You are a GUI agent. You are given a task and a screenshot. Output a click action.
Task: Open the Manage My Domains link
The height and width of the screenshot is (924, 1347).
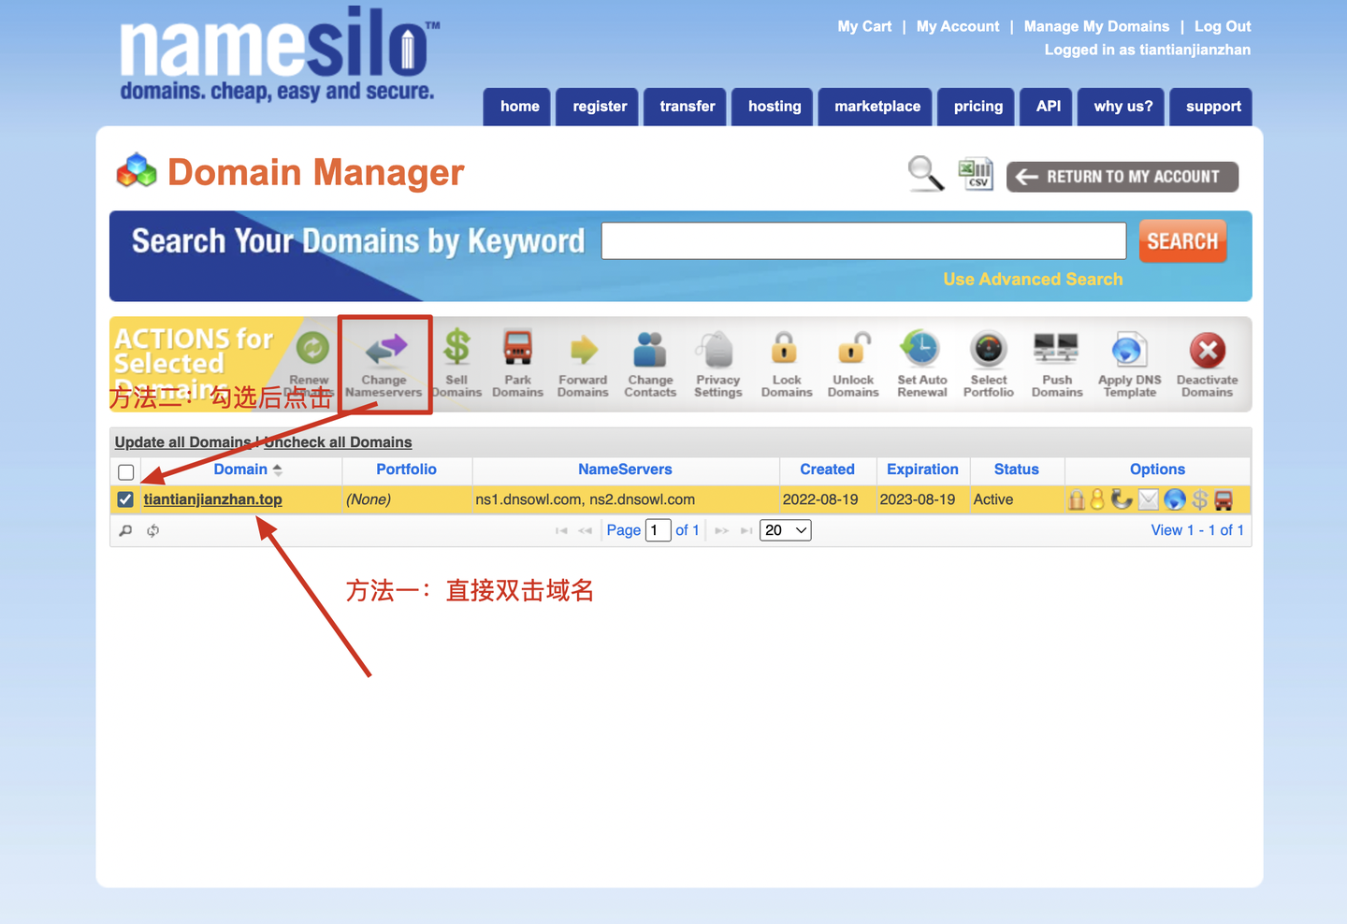[1096, 26]
